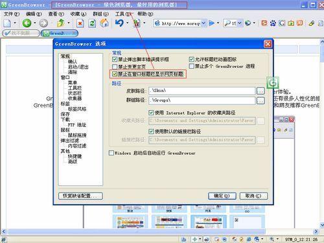Screen dimensions: 324x243
Task: Click the Up one level arrow icon
Action: coord(61,23)
